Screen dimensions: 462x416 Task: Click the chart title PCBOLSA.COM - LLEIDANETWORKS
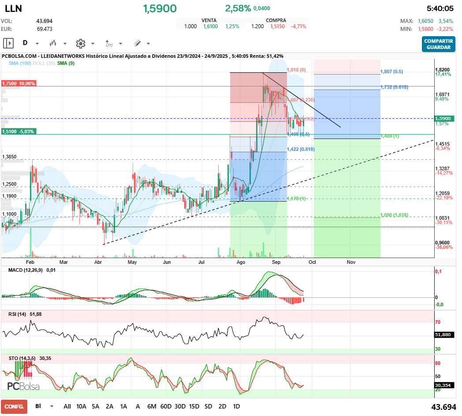[x=43, y=56]
